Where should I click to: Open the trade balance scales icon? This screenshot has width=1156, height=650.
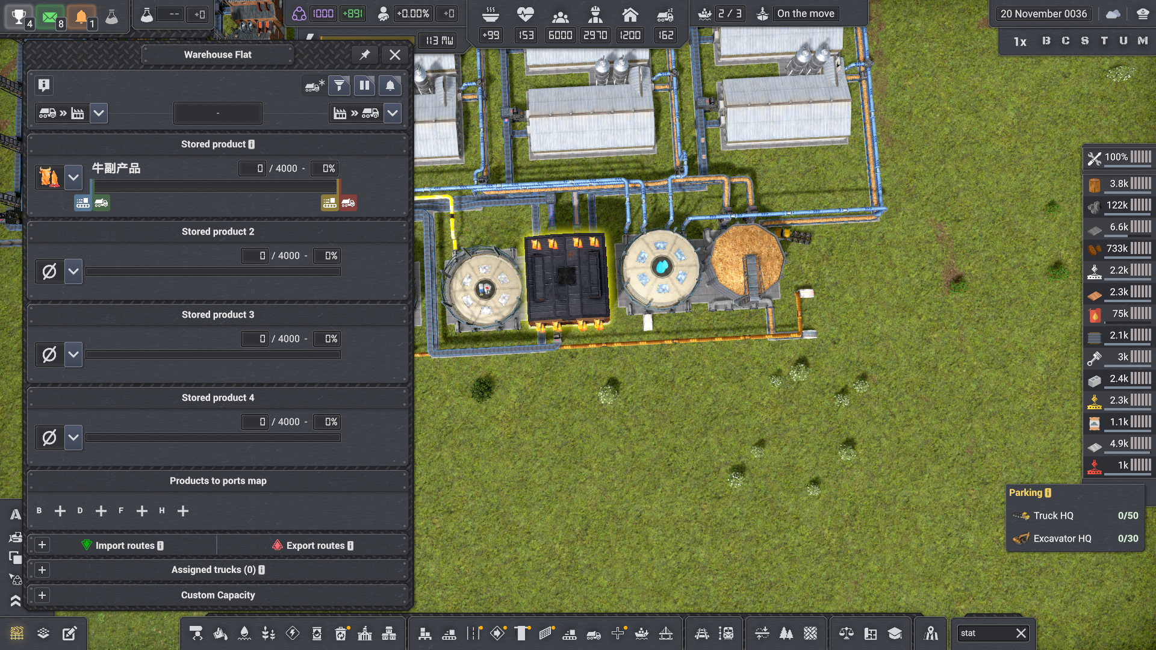pos(847,633)
